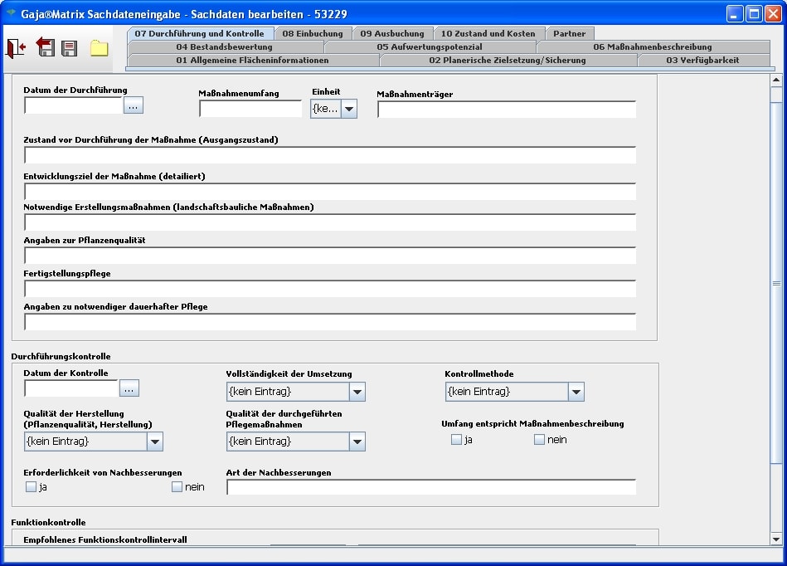The image size is (787, 566).
Task: Click the vertical scrollbar down arrow
Action: pyautogui.click(x=776, y=539)
